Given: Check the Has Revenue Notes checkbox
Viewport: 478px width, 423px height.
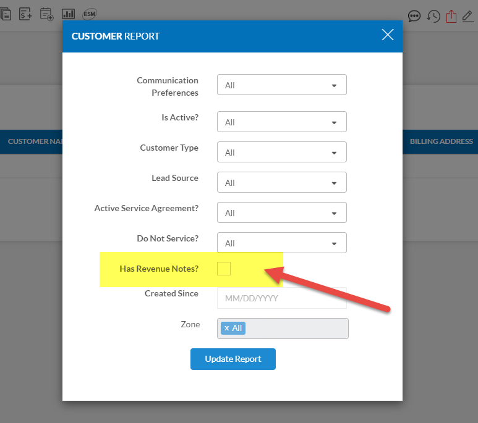Looking at the screenshot, I should [x=224, y=269].
